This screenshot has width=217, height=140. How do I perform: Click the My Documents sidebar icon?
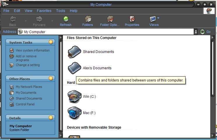pos(12,93)
